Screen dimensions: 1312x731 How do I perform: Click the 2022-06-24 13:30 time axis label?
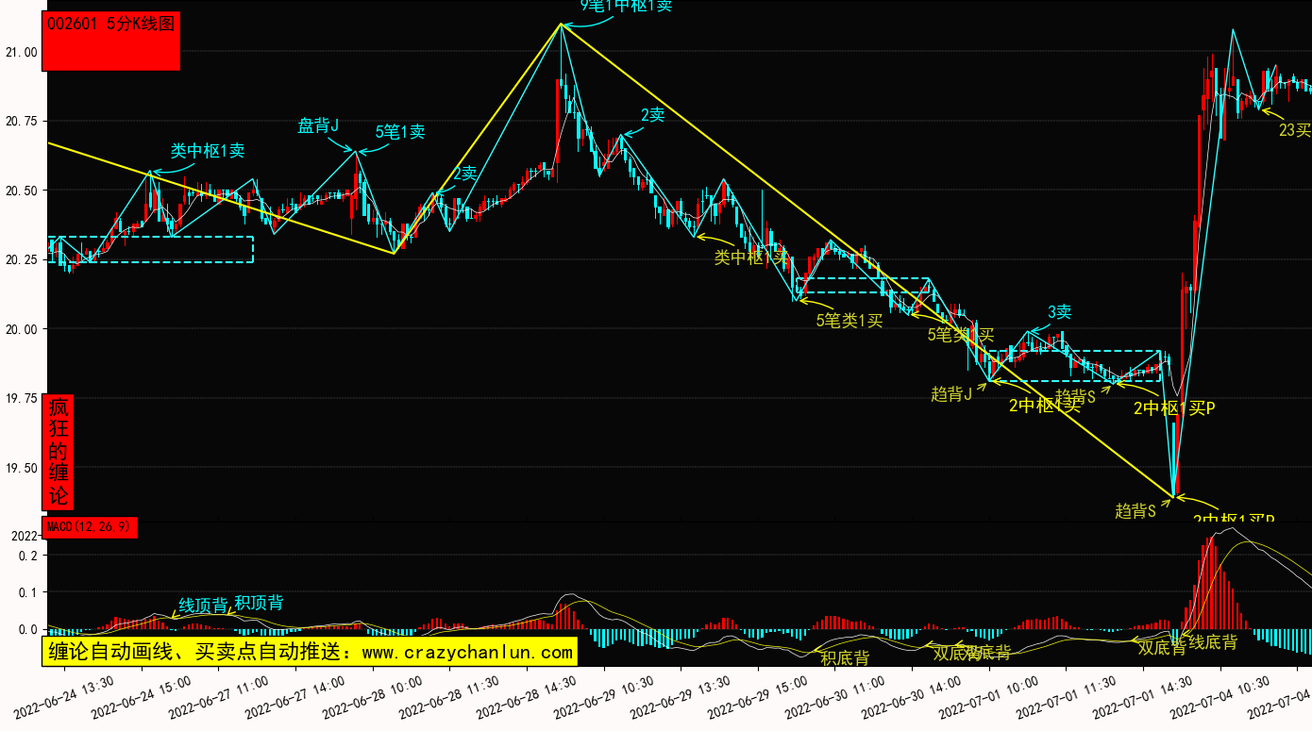pyautogui.click(x=64, y=696)
